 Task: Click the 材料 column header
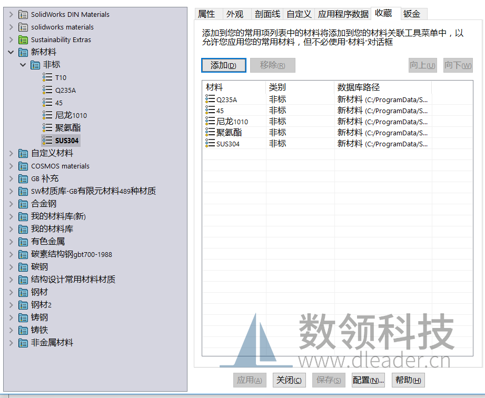tap(234, 87)
